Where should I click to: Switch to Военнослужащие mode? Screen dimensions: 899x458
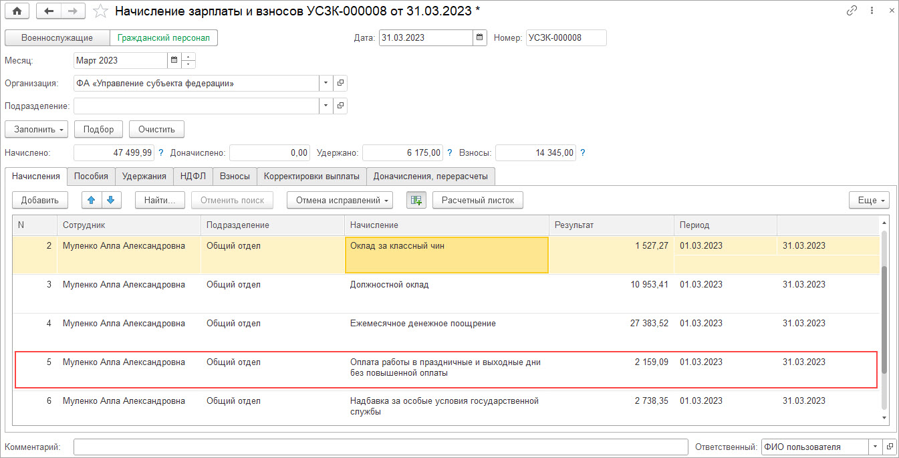57,38
